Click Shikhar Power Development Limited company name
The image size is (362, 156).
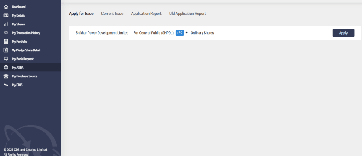102,33
